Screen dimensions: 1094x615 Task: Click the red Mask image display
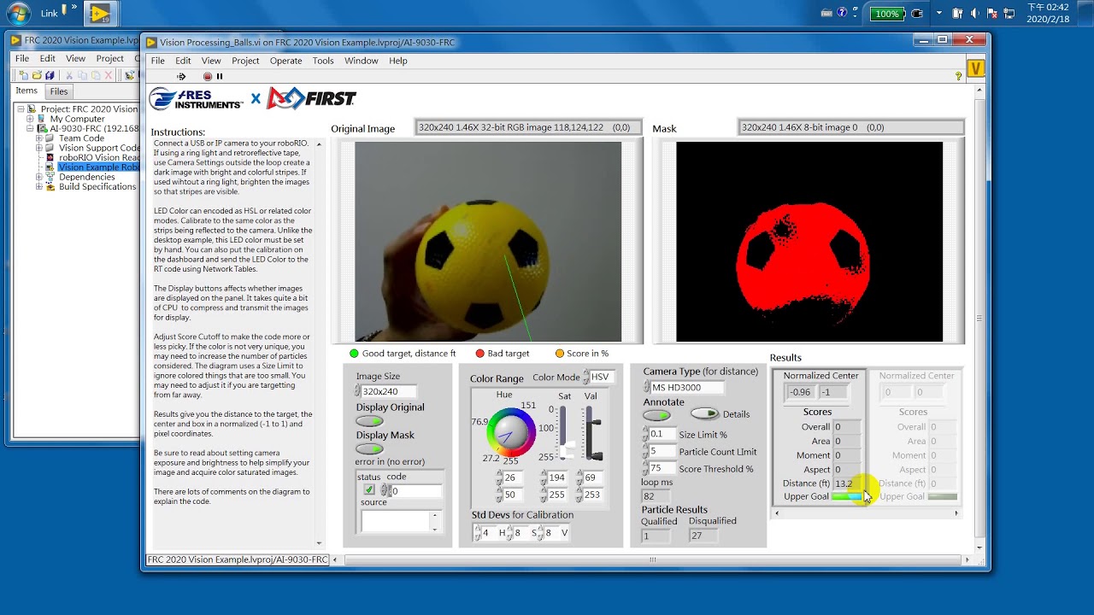(x=809, y=242)
